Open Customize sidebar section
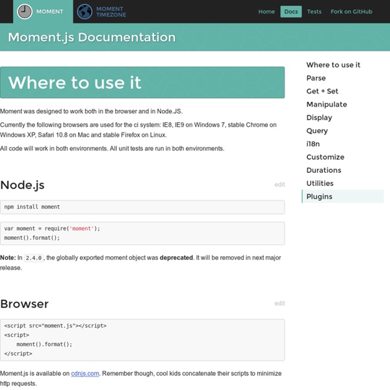The height and width of the screenshot is (390, 390). pos(325,157)
